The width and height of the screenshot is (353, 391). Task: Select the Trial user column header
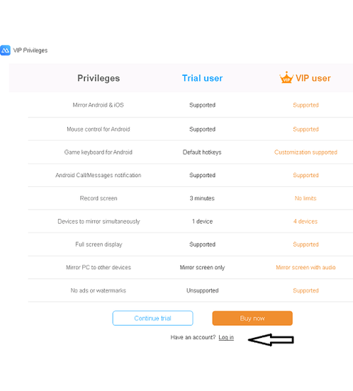pyautogui.click(x=202, y=79)
